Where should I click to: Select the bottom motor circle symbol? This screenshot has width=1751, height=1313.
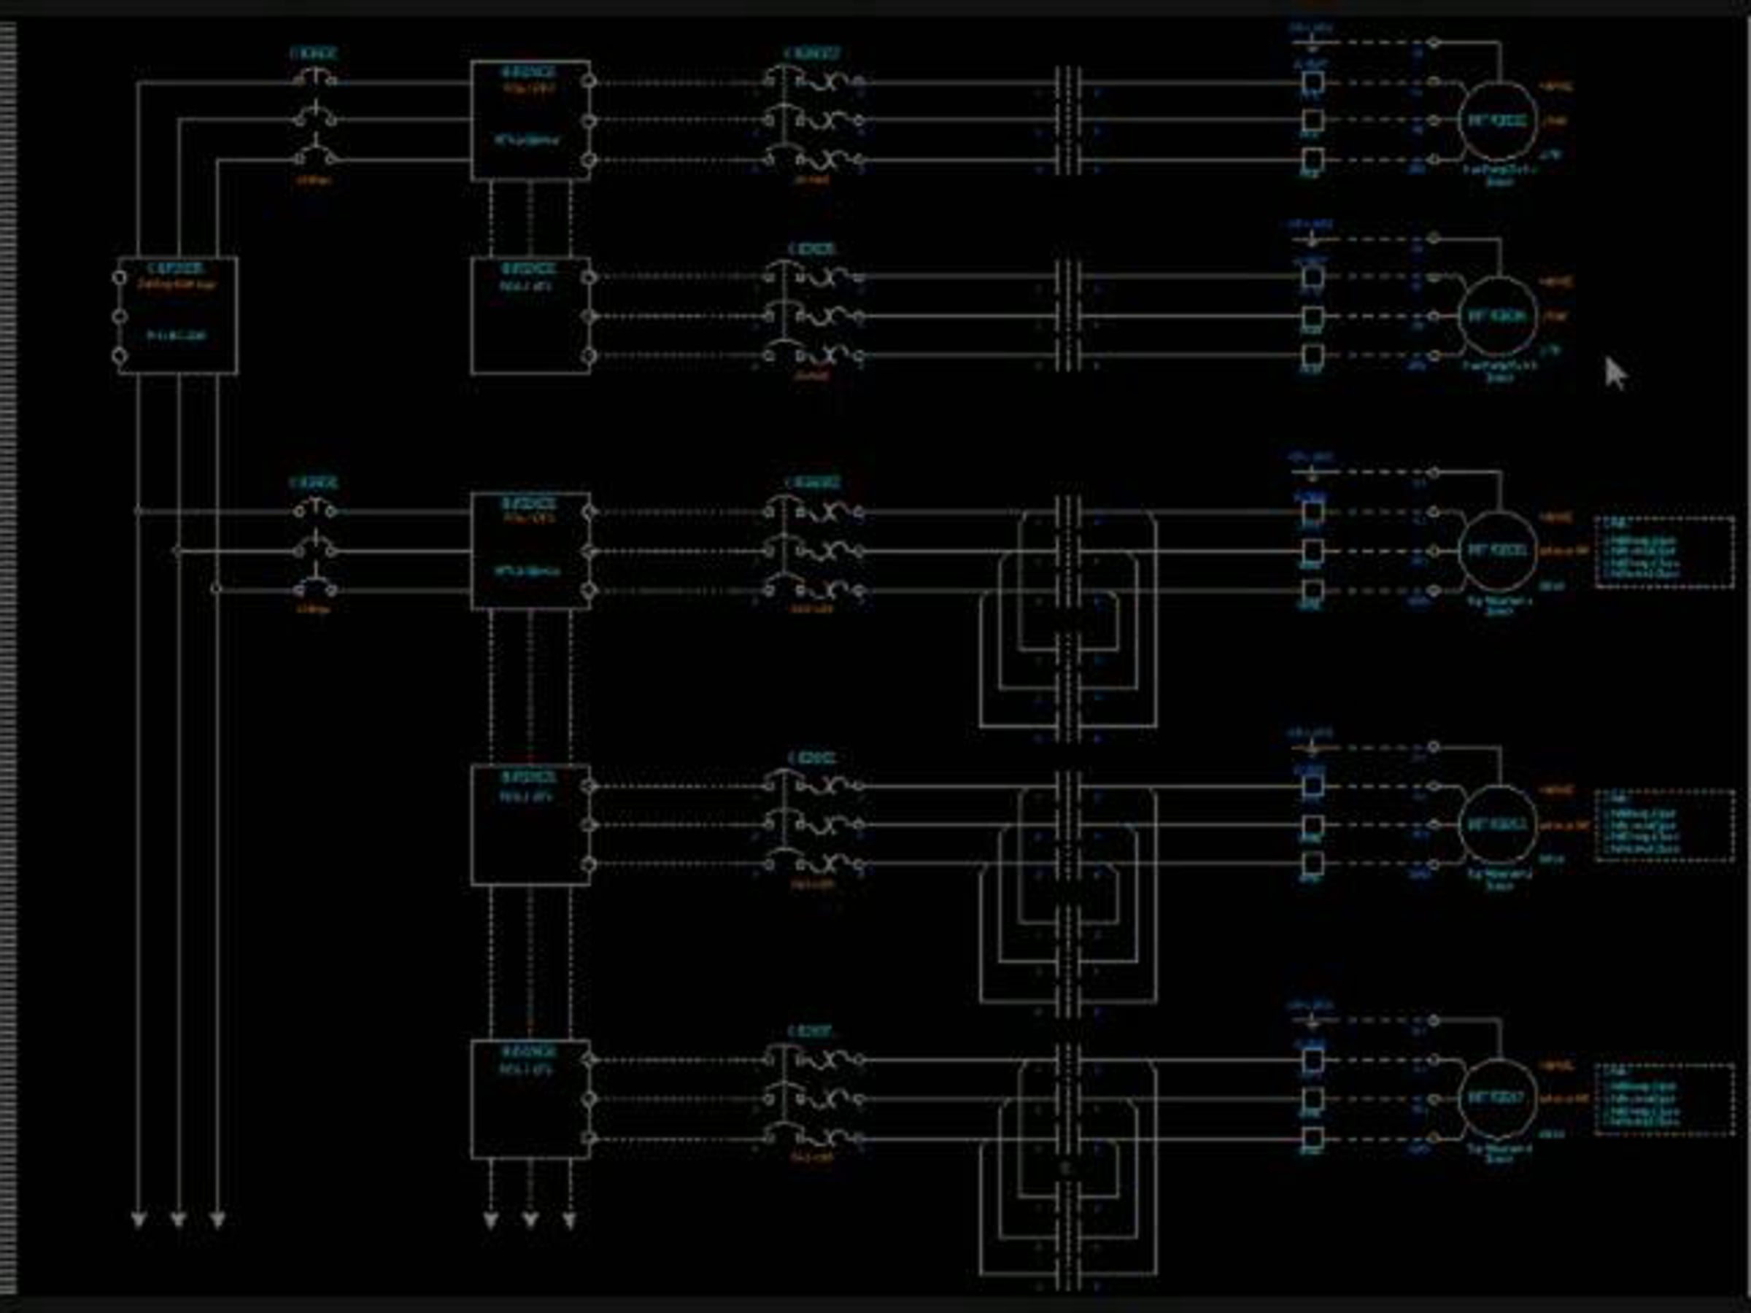(1498, 1099)
